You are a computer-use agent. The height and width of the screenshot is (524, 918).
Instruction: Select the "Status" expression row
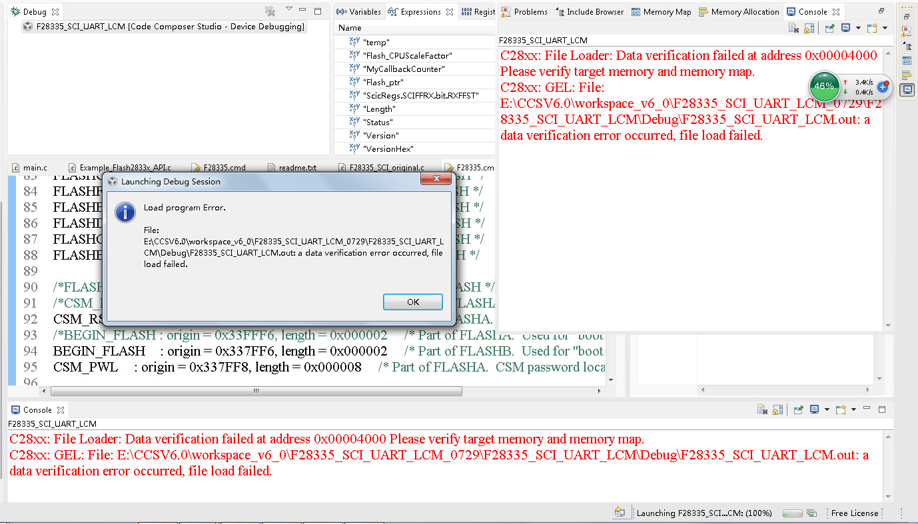point(414,122)
